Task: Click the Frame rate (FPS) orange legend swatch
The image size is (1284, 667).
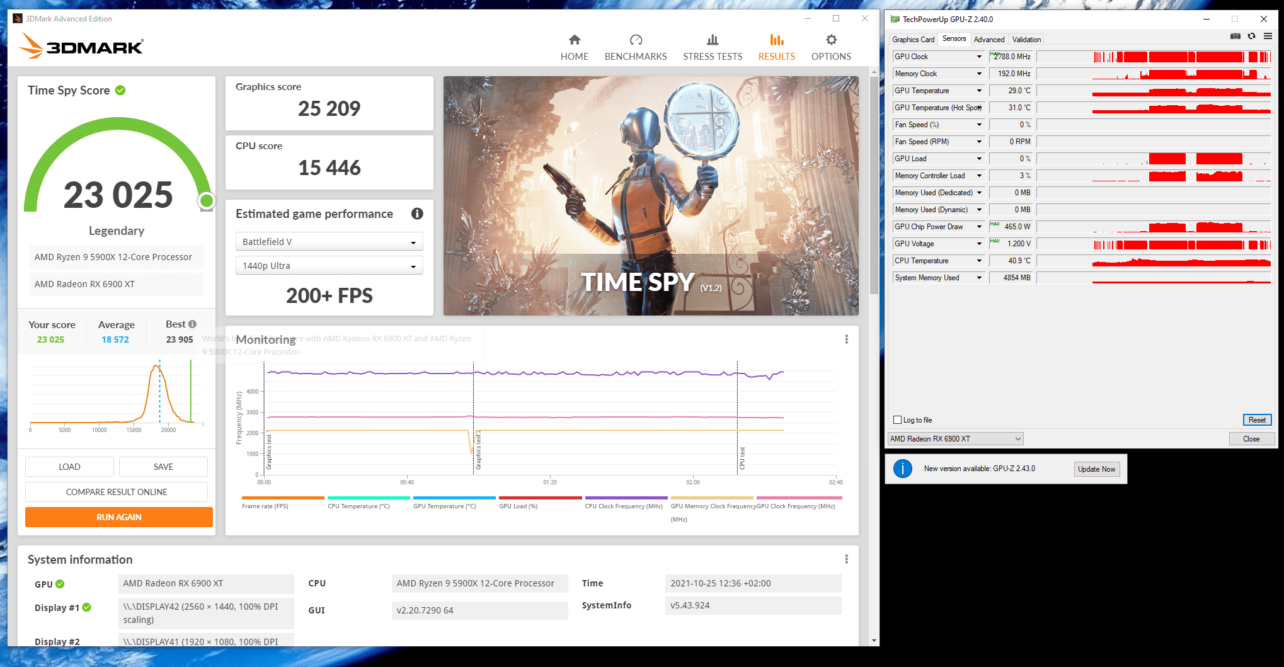Action: pos(283,498)
